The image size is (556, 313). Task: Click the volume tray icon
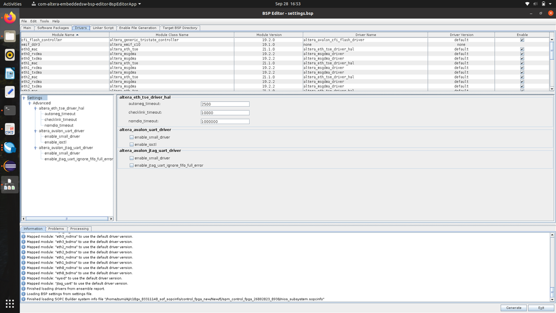coord(535,4)
